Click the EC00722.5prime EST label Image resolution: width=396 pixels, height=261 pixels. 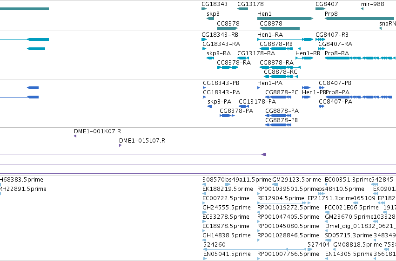click(226, 198)
